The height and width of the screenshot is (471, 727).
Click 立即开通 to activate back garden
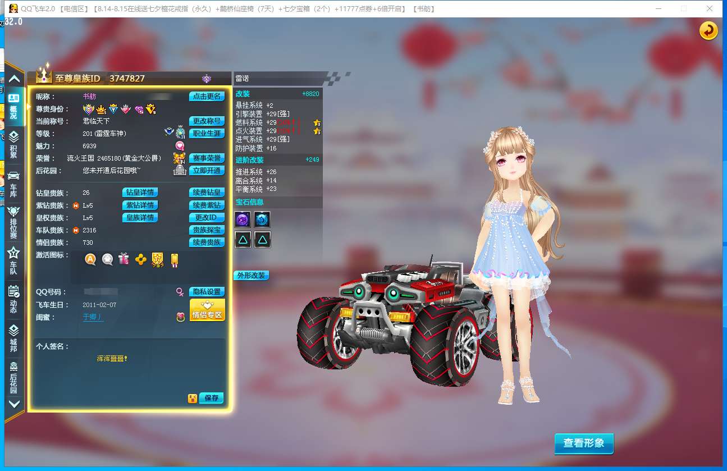tap(207, 171)
